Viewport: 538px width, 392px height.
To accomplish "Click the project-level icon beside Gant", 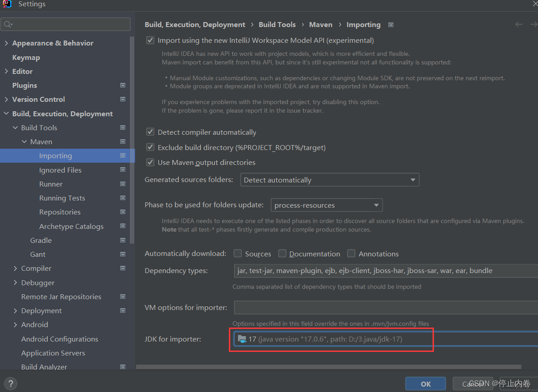I will click(123, 254).
